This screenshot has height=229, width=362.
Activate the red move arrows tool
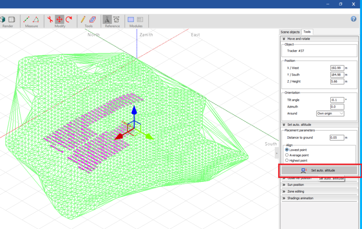[59, 20]
